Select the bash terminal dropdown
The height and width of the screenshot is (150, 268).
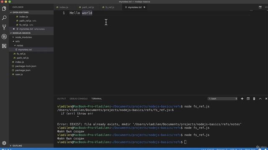pyautogui.click(x=222, y=99)
